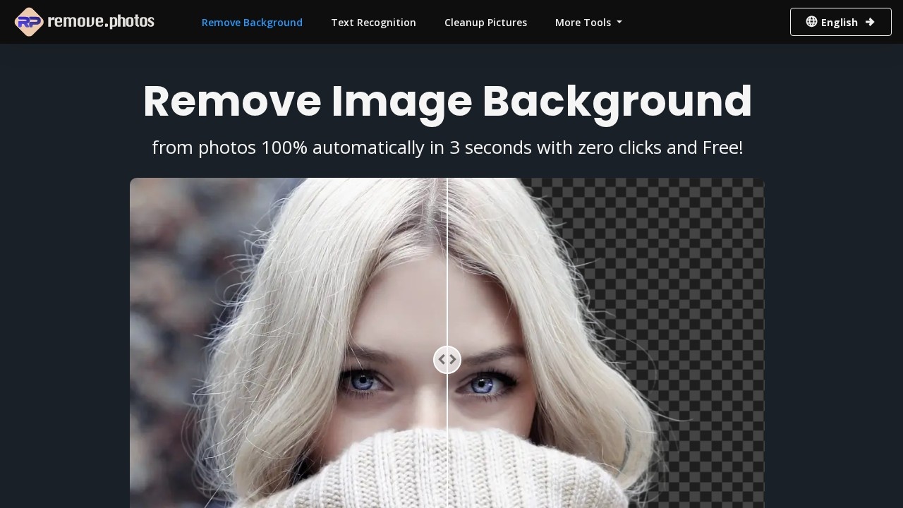This screenshot has height=508, width=903.
Task: Open the English language selector
Action: coord(840,21)
